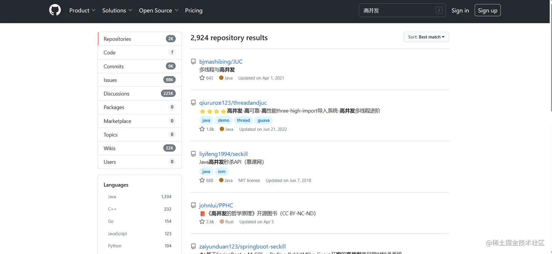
Task: Select the Marketplace filter
Action: [140, 121]
